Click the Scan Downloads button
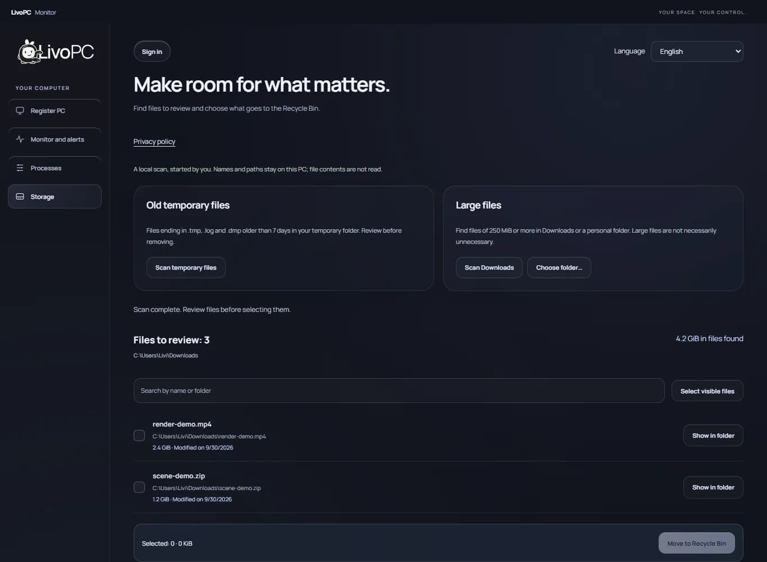 point(489,268)
